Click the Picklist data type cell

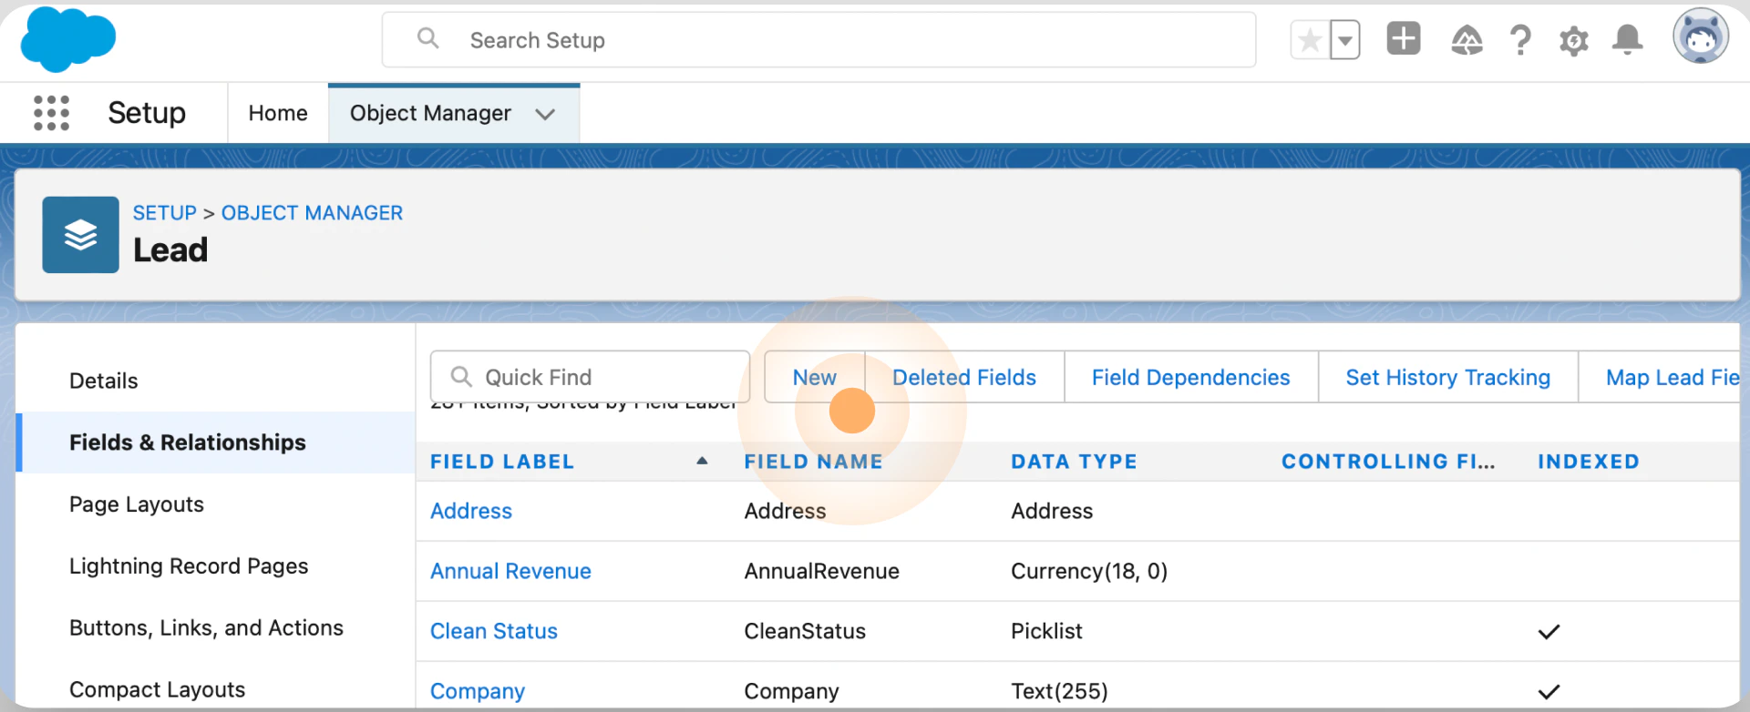pos(1046,631)
